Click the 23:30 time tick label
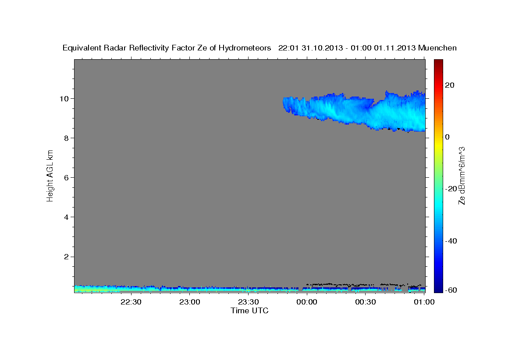Screen dimensions: 526x351 click(248, 302)
